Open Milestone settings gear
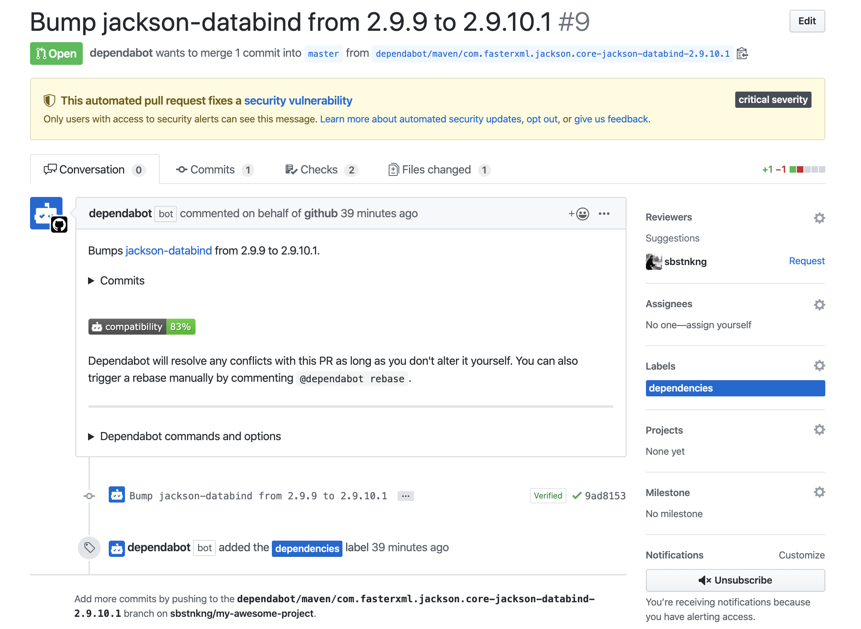 [x=819, y=492]
